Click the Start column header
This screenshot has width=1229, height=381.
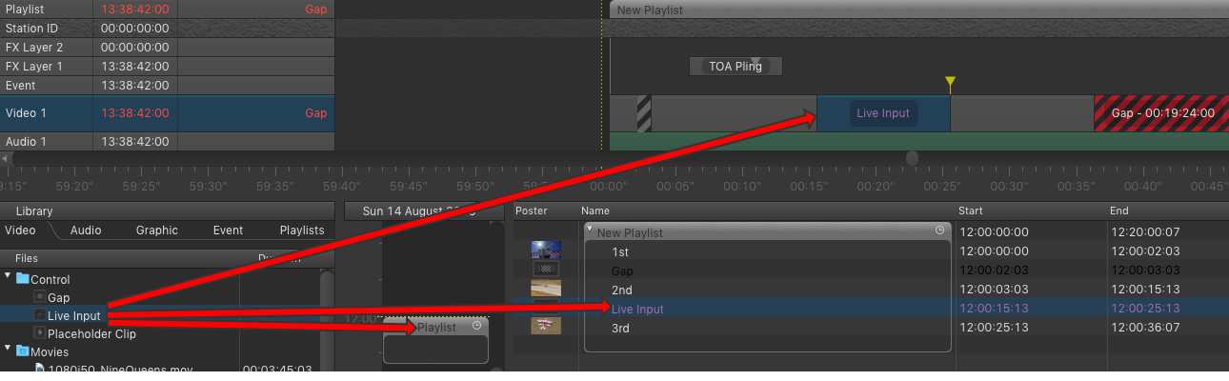pos(972,211)
